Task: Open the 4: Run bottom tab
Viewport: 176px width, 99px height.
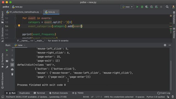Action: coord(11,93)
